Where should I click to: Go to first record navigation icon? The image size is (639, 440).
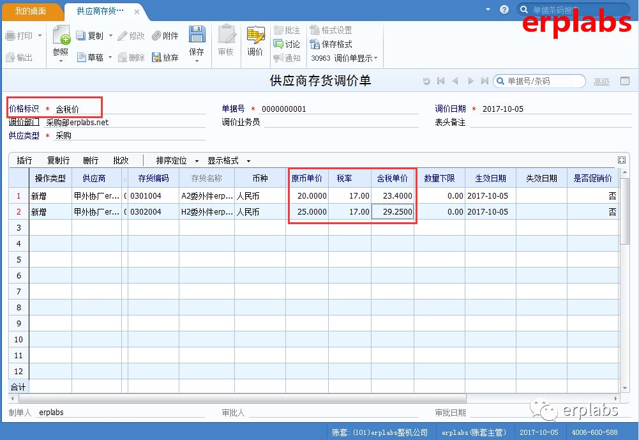point(440,81)
